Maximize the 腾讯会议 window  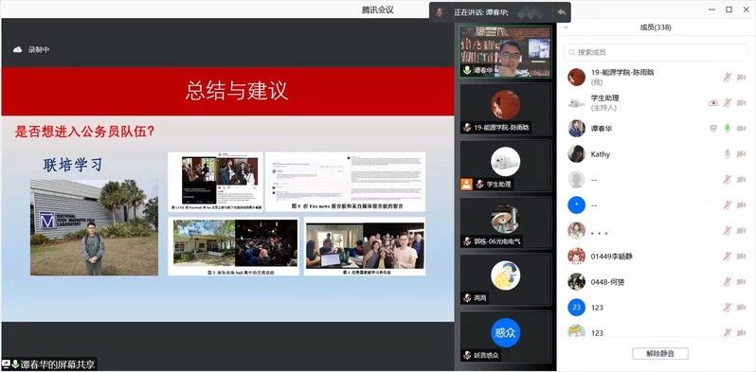pyautogui.click(x=729, y=9)
